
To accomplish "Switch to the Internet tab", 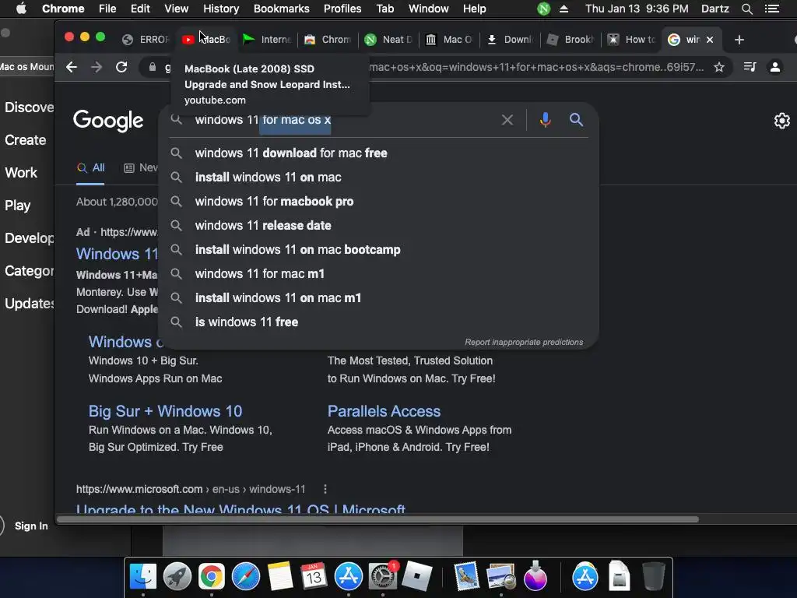I will tap(266, 40).
